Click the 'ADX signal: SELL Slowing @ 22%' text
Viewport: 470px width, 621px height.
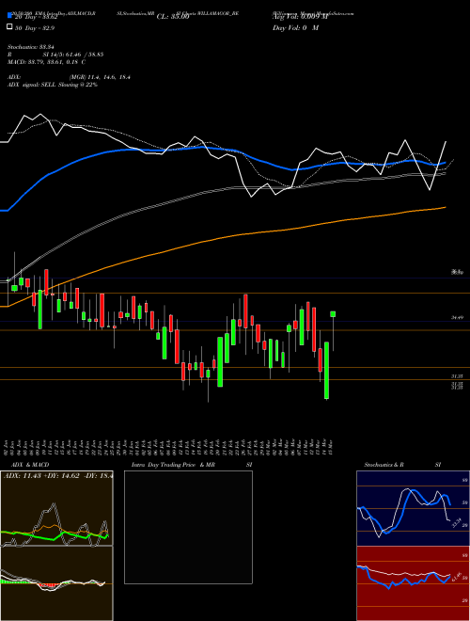53,85
